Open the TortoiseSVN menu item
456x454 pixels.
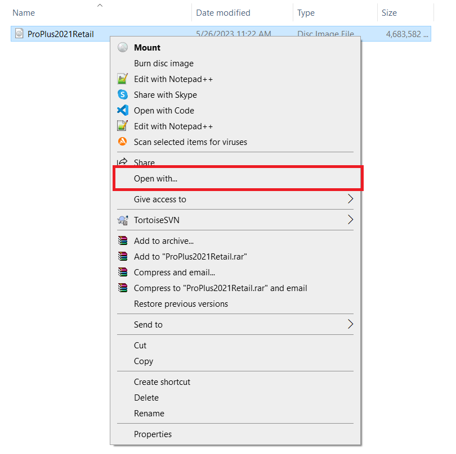point(235,220)
